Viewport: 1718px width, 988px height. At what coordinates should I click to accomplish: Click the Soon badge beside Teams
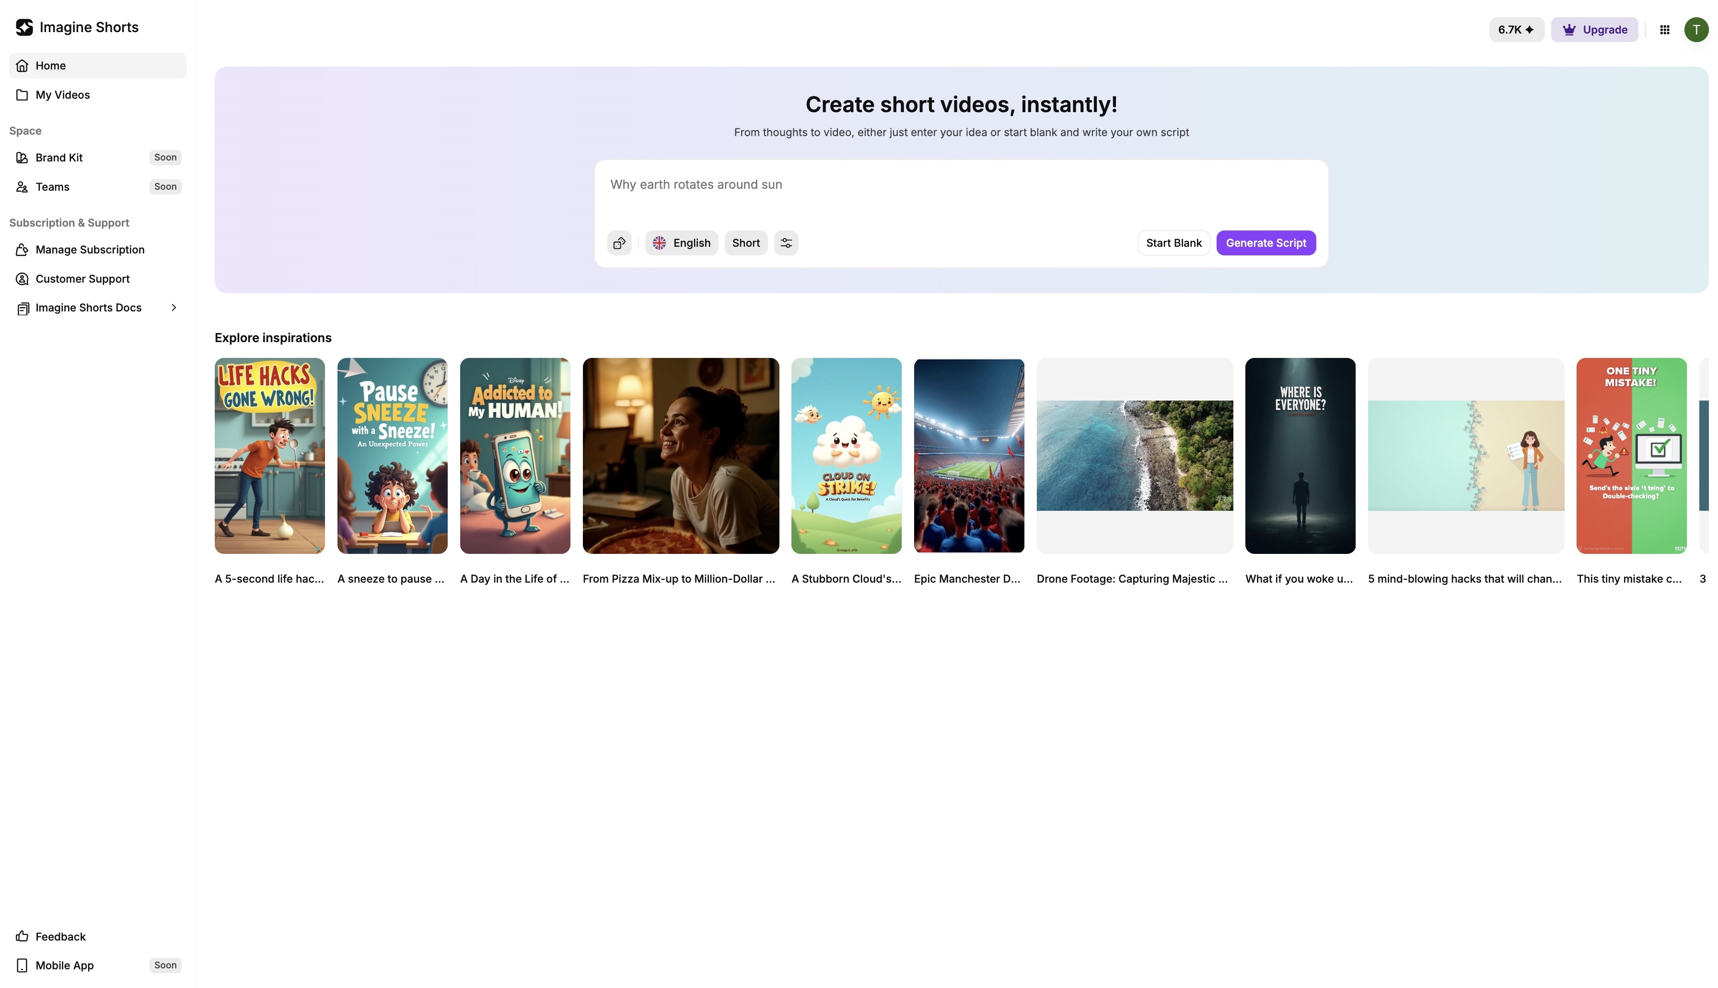click(165, 186)
